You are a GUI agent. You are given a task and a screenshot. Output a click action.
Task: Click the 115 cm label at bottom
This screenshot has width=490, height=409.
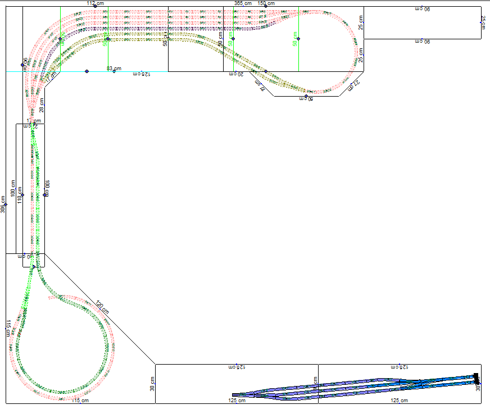point(81,401)
